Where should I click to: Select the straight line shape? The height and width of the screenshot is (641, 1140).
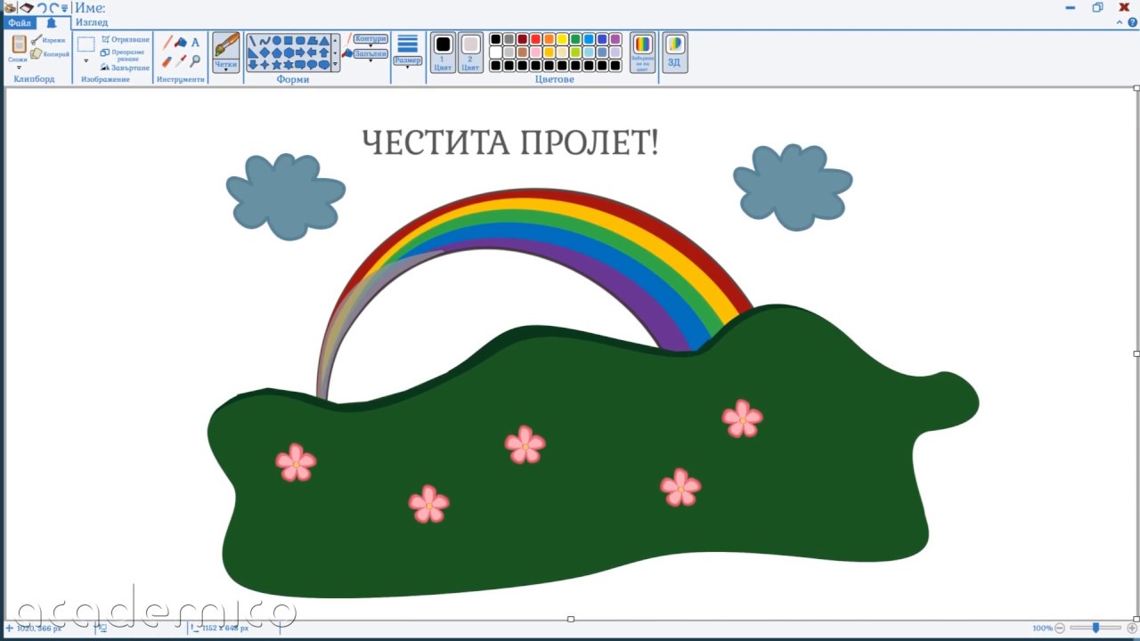[x=252, y=41]
